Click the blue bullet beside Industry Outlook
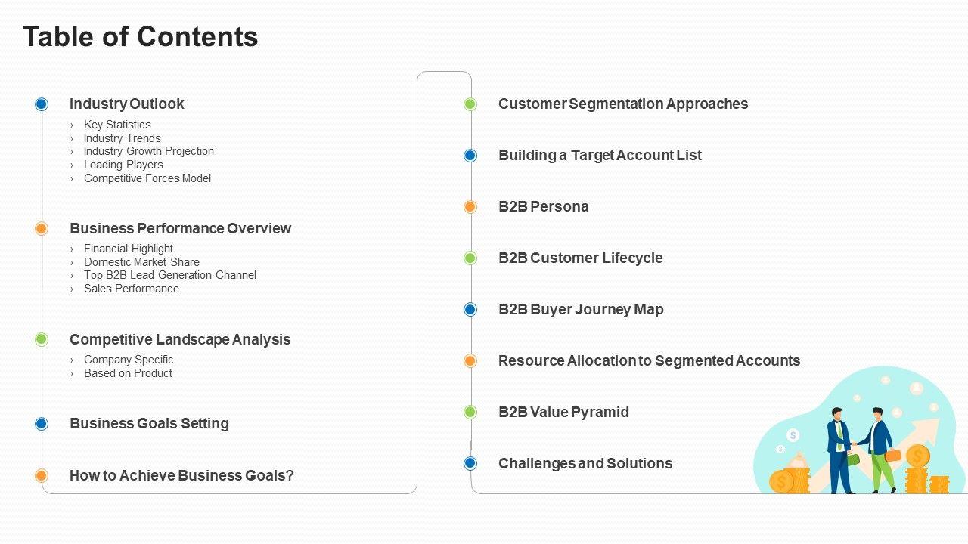 [x=42, y=104]
